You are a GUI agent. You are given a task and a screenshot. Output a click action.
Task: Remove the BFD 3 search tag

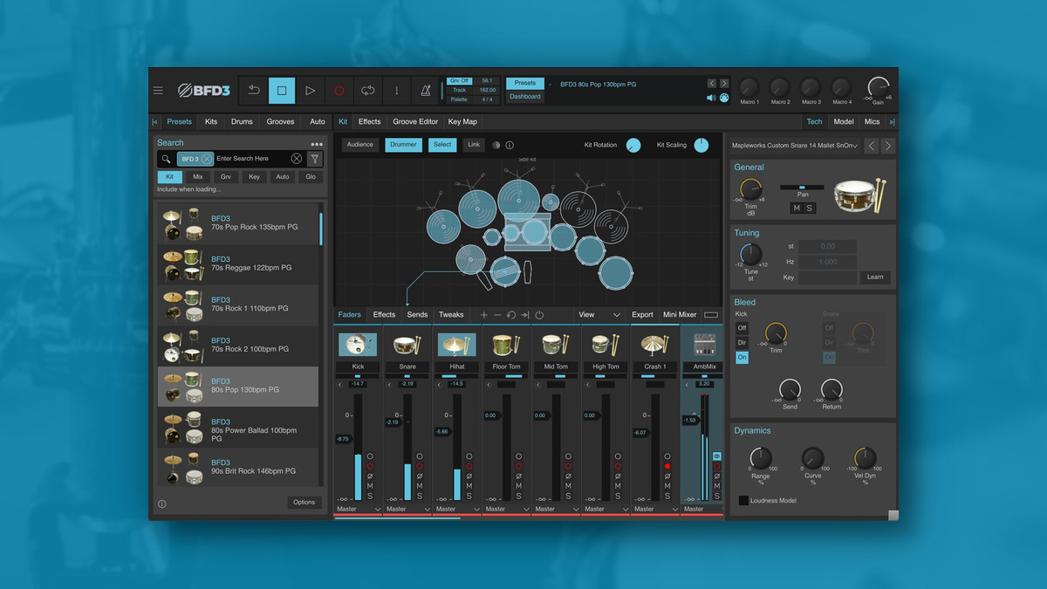(207, 159)
